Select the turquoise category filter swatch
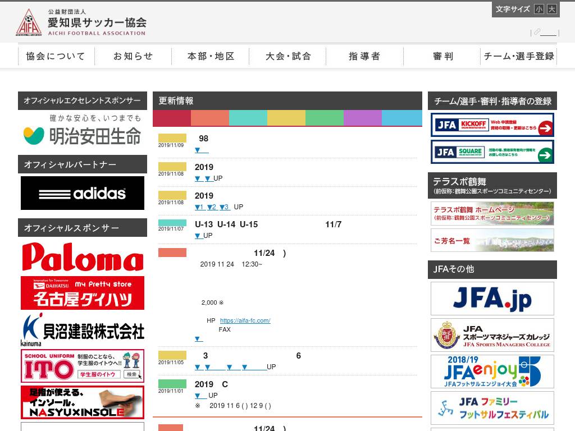This screenshot has height=431, width=575. click(248, 118)
